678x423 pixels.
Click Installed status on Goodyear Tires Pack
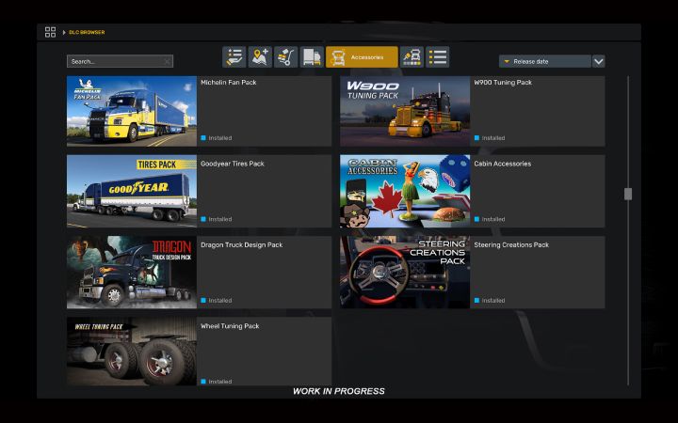[217, 219]
